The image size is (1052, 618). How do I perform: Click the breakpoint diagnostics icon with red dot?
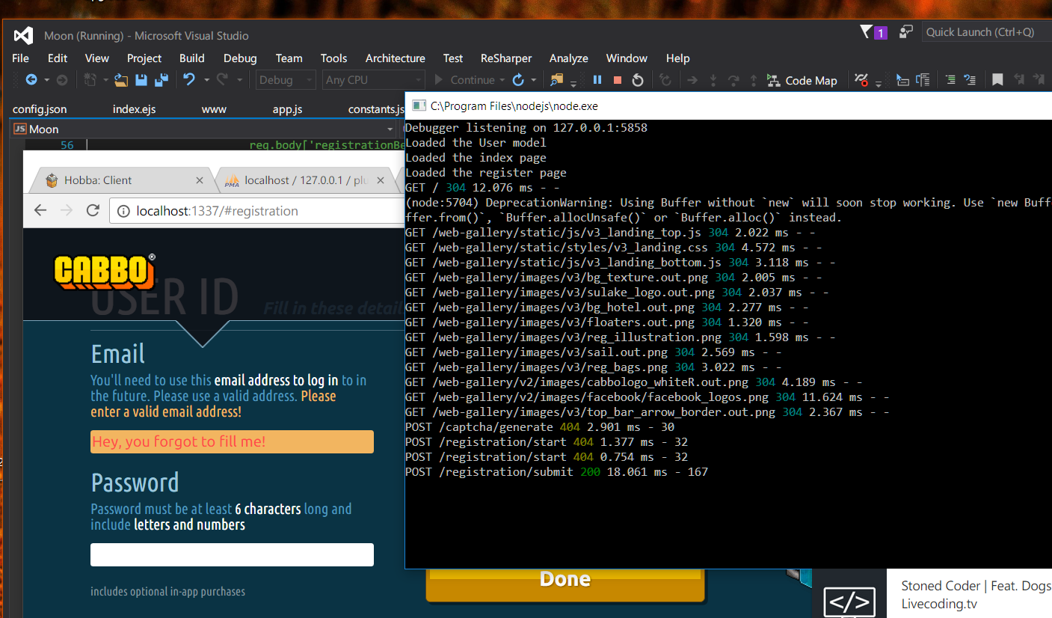coord(861,80)
